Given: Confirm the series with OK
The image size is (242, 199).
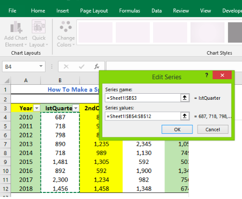Looking at the screenshot, I should (177, 129).
